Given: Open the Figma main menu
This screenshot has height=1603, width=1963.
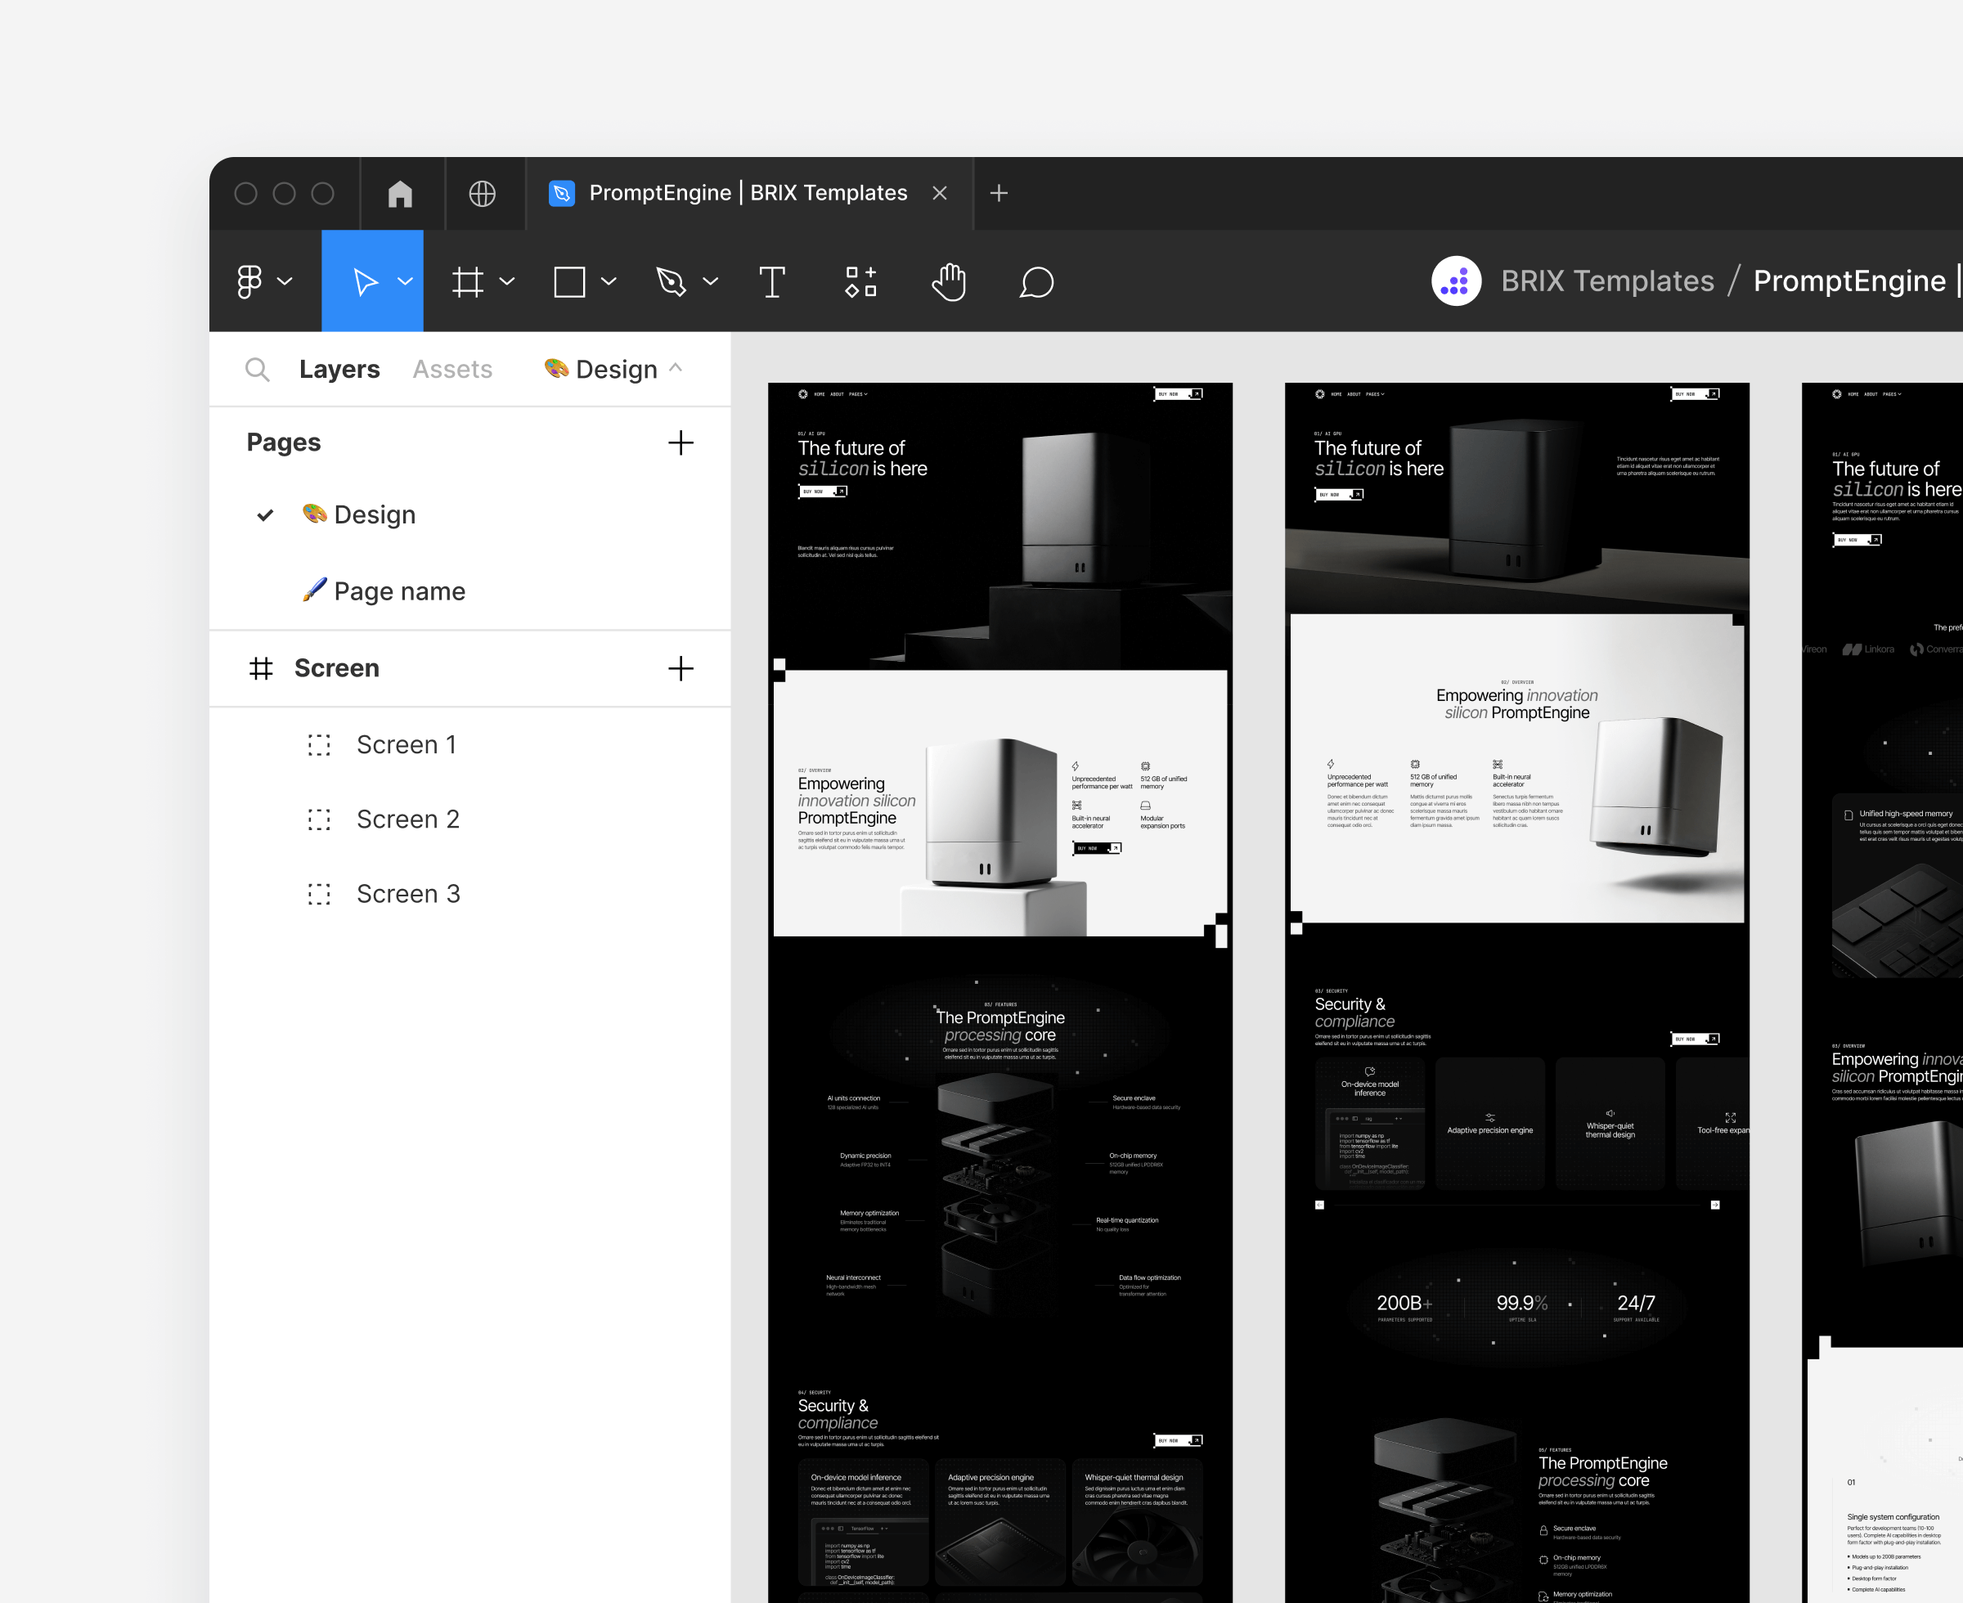Looking at the screenshot, I should tap(249, 281).
